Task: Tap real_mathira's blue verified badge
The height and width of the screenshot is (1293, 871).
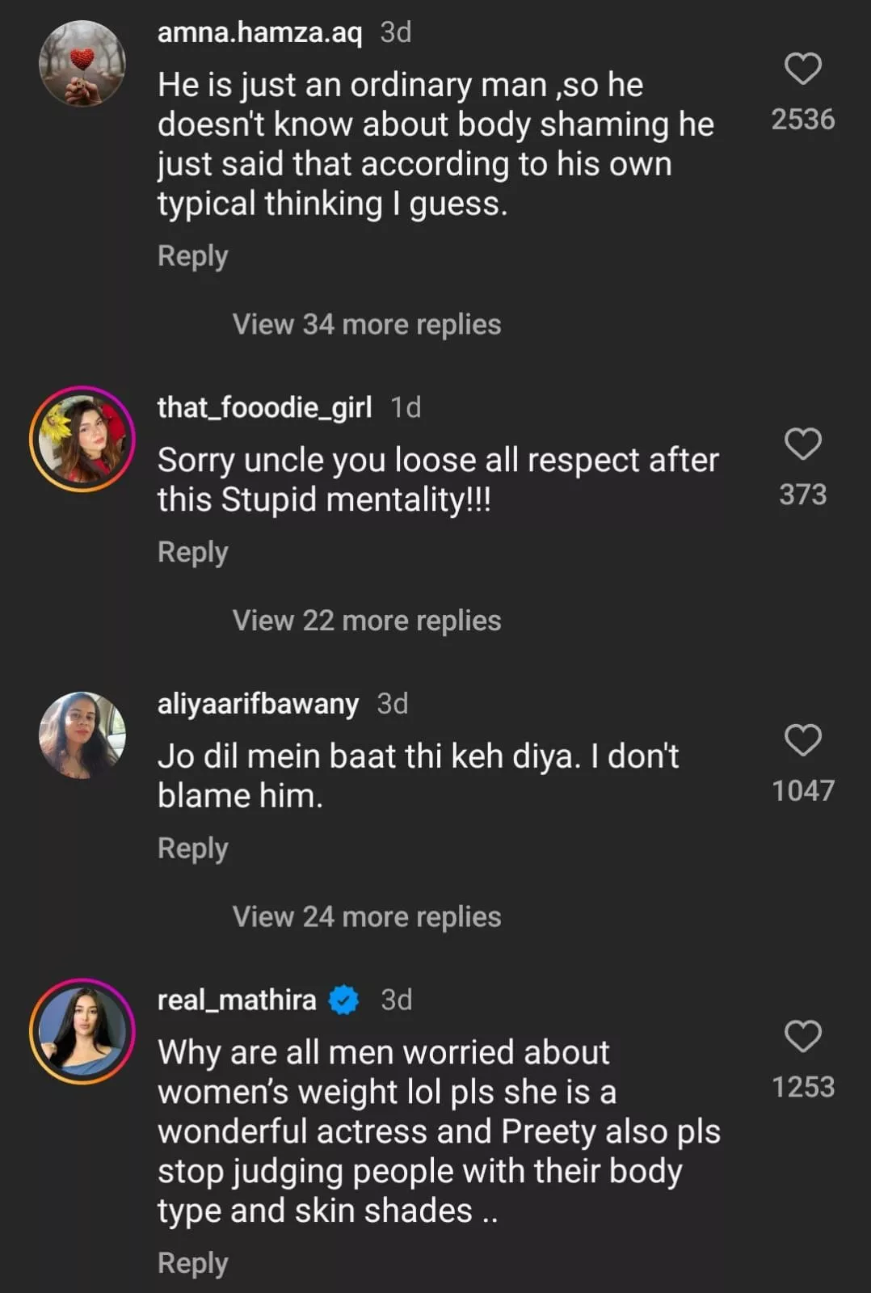Action: (344, 1000)
